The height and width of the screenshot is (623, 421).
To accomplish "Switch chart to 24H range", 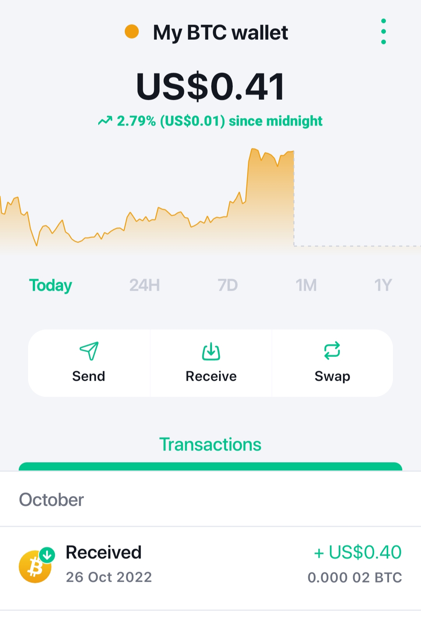I will (x=145, y=286).
